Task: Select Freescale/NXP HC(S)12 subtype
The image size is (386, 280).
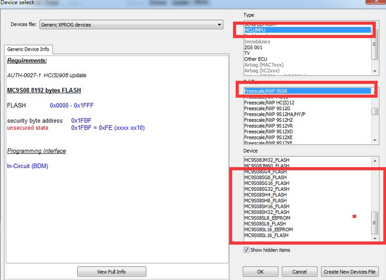Action: point(307,103)
